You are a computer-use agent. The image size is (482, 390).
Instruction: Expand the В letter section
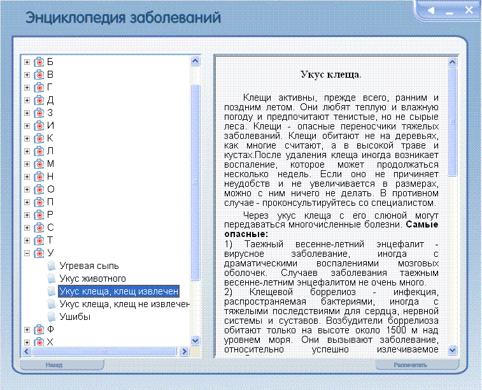pyautogui.click(x=27, y=75)
